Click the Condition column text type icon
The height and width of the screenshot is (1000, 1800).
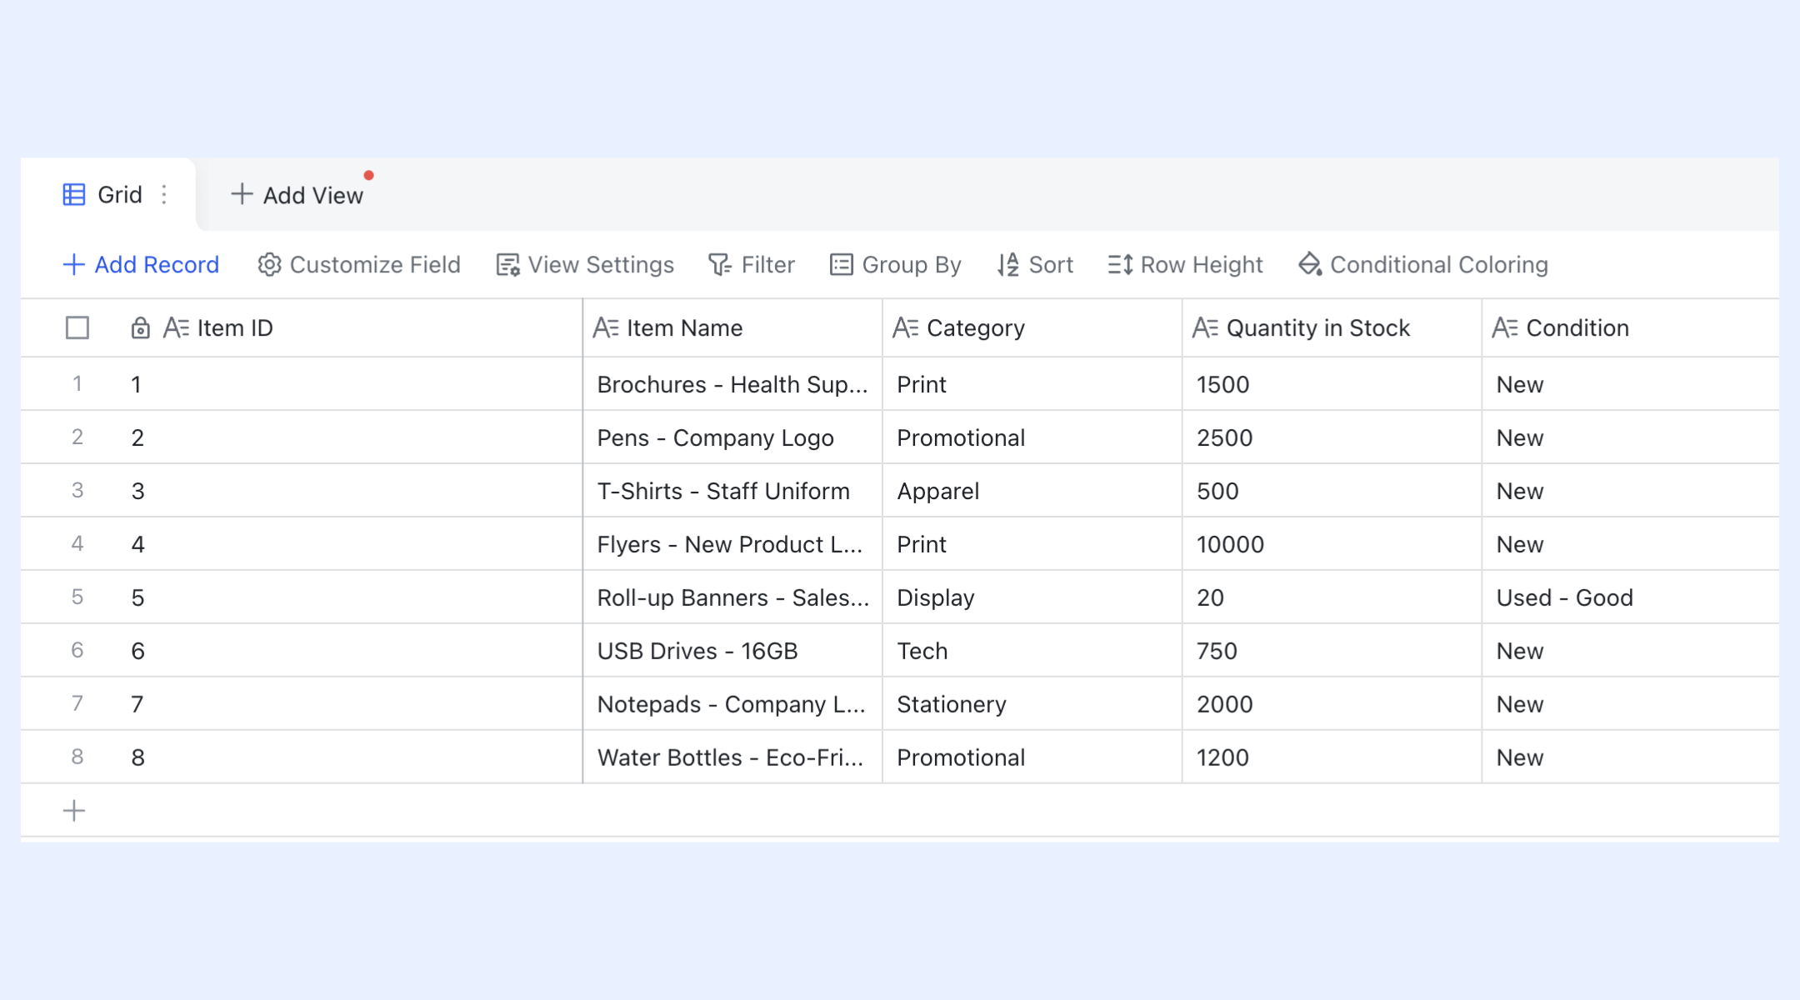coord(1505,328)
